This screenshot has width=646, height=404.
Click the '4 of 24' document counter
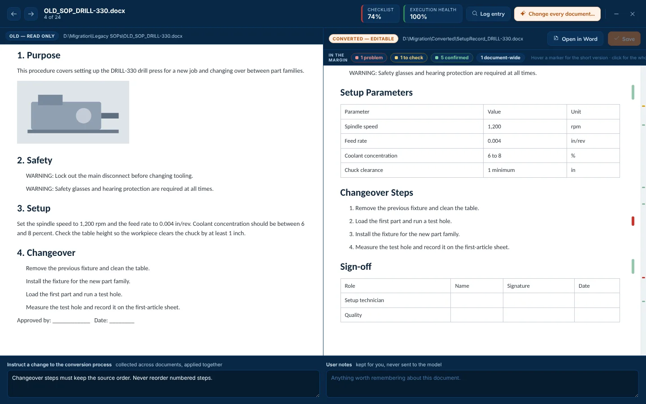[52, 18]
